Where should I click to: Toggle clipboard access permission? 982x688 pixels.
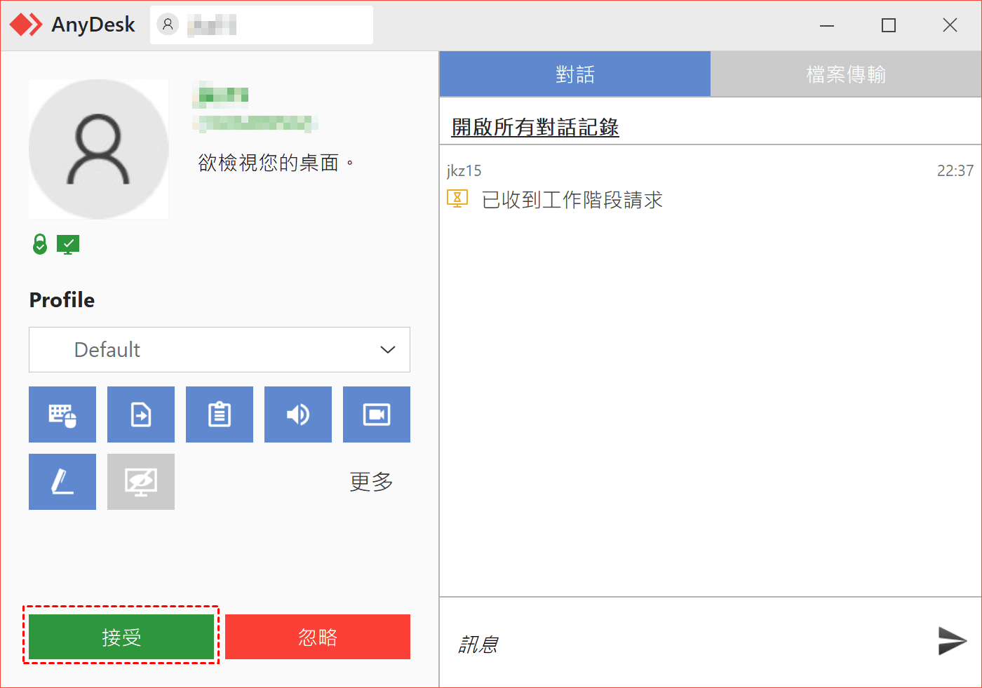(x=220, y=414)
